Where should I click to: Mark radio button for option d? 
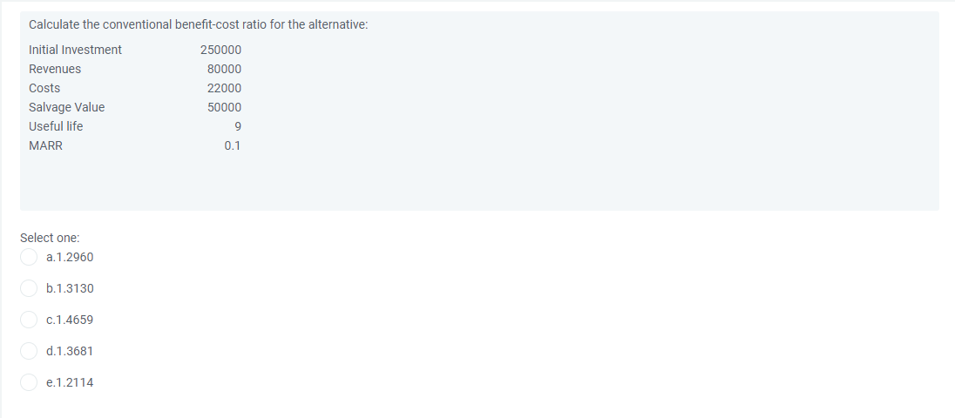click(x=29, y=351)
